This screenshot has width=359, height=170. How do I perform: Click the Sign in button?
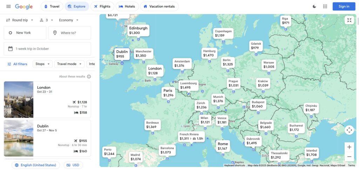click(344, 6)
